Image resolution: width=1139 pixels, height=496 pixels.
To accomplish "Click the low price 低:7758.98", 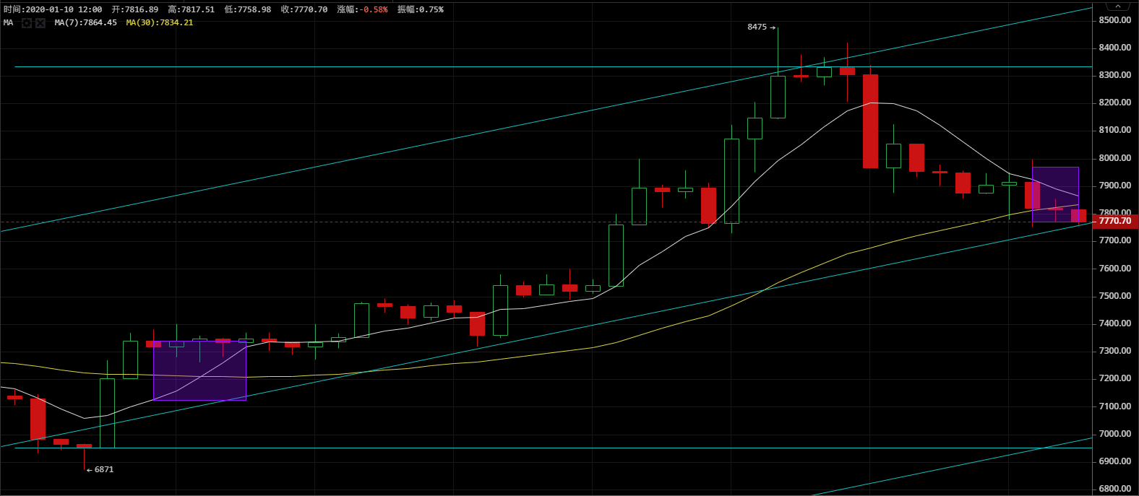I will pyautogui.click(x=248, y=9).
